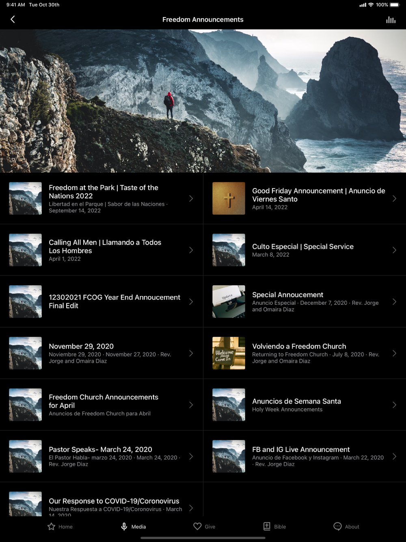Open the now playing audio bars icon
406x542 pixels.
(391, 20)
